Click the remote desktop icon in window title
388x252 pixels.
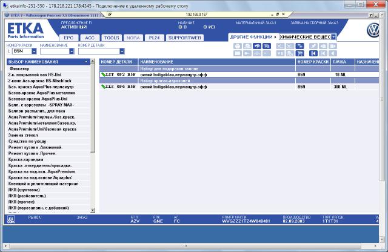[5, 5]
